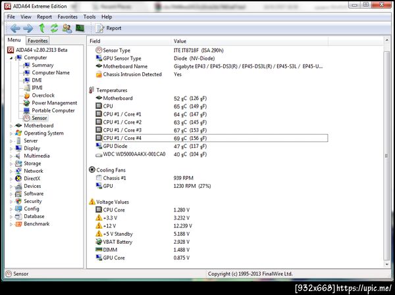Select the Sensor gauge icon in the tree
The image size is (395, 295).
[x=26, y=118]
